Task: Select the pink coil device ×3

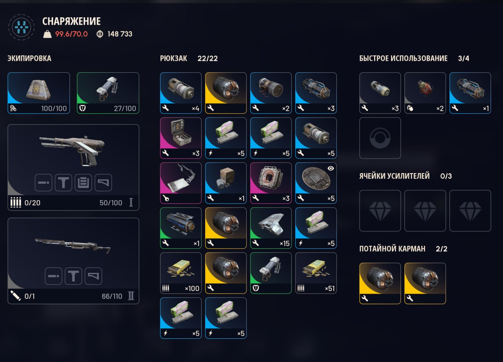Action: [x=271, y=183]
